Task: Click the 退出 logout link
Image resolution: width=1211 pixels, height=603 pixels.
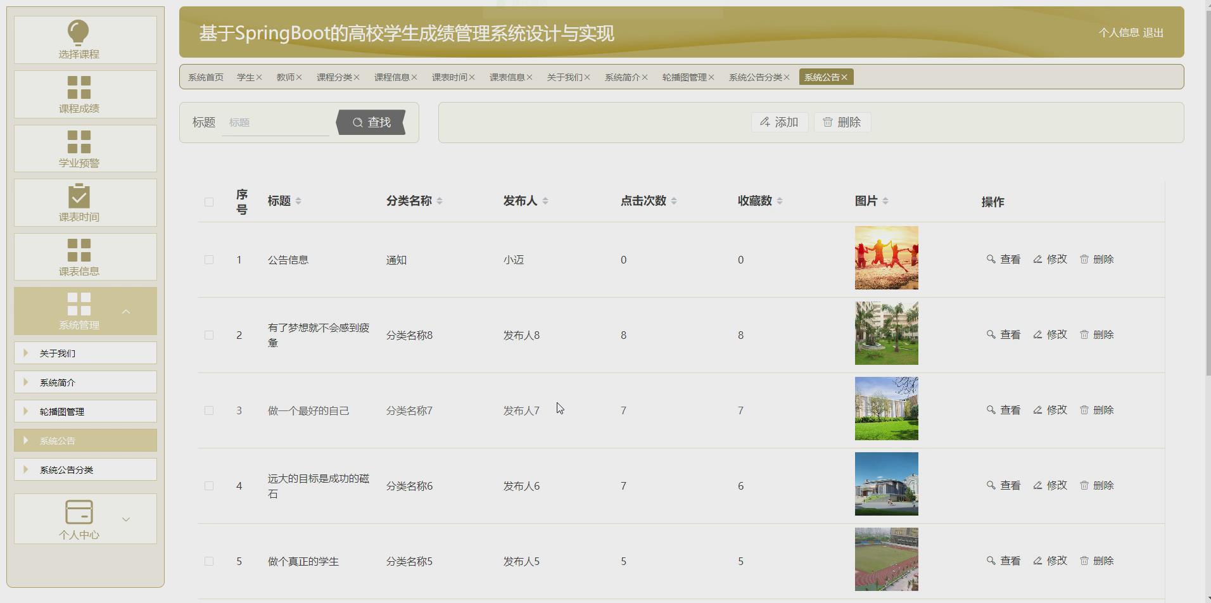Action: coord(1153,33)
